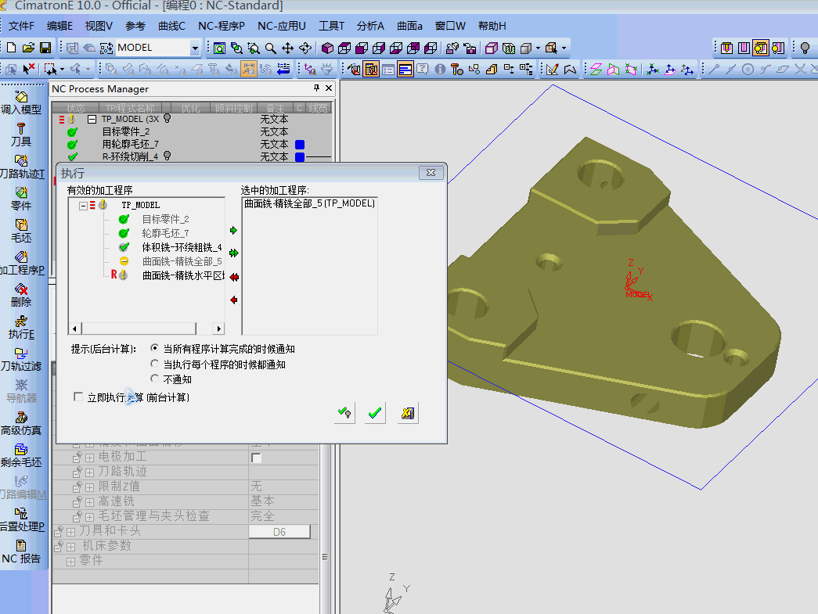Open the 分析A menu

coord(370,26)
